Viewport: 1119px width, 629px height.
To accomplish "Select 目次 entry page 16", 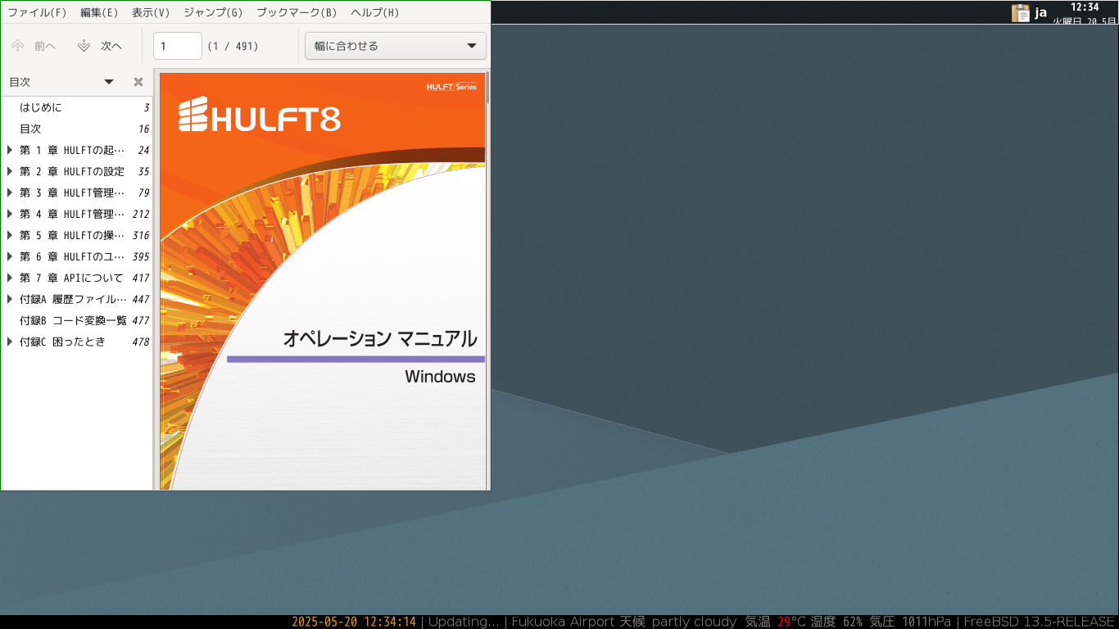I will pos(77,129).
